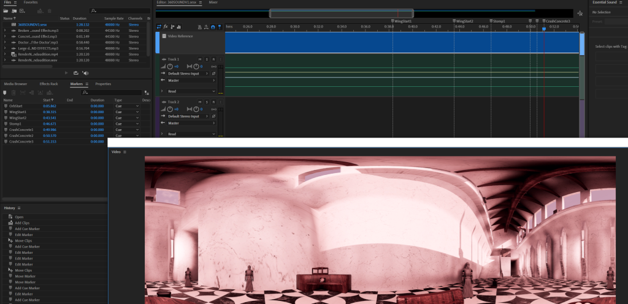Open the fx effects view in editor
This screenshot has height=304, width=628.
(x=166, y=26)
